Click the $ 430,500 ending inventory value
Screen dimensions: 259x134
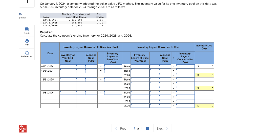(75, 20)
